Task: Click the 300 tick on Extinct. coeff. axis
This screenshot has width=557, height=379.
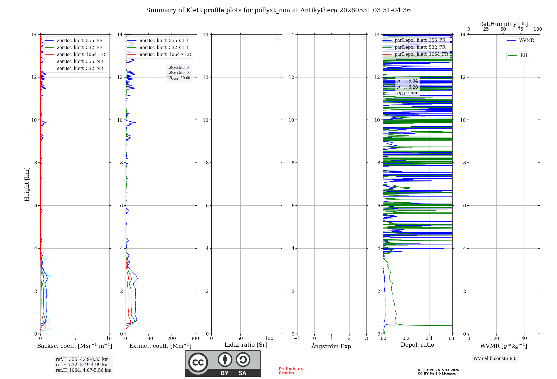Action: 195,339
